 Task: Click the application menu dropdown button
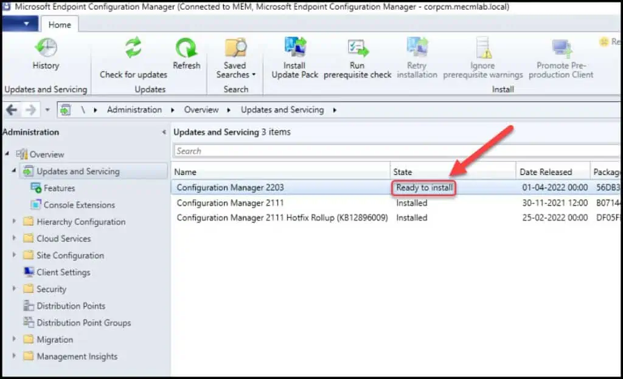point(20,24)
